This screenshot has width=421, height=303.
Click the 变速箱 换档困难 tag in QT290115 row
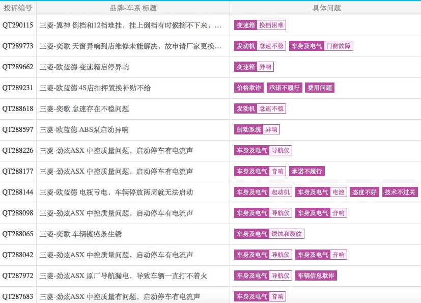click(x=260, y=25)
